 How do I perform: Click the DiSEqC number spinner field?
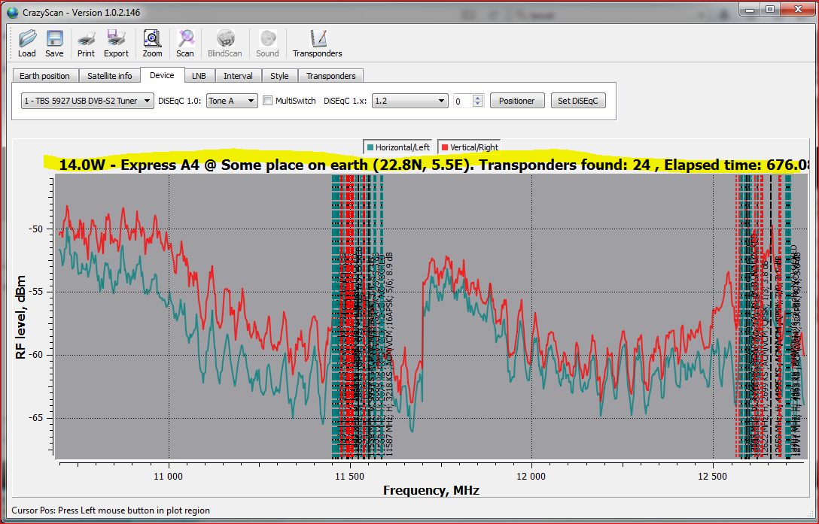point(463,101)
